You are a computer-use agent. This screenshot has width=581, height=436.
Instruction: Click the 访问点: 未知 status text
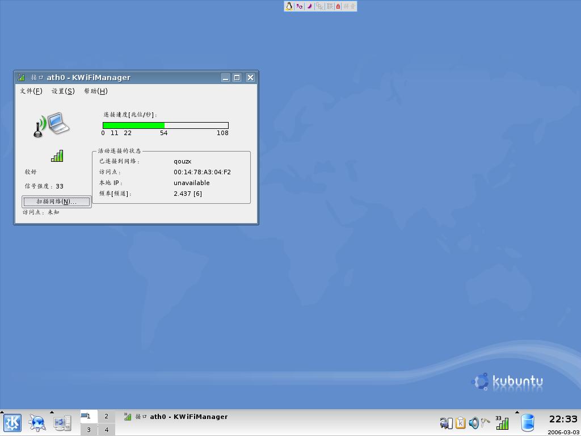click(x=41, y=212)
